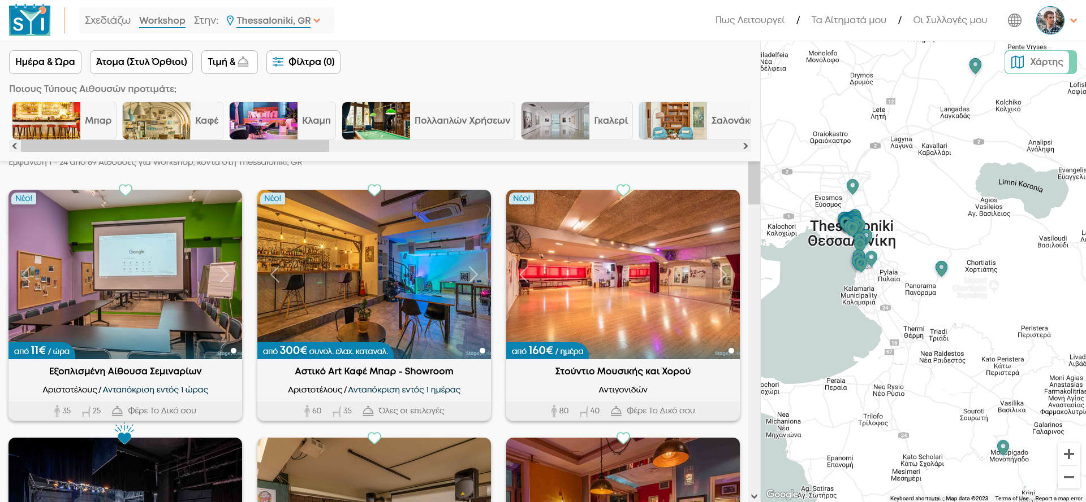Click the user profile avatar

click(1050, 20)
